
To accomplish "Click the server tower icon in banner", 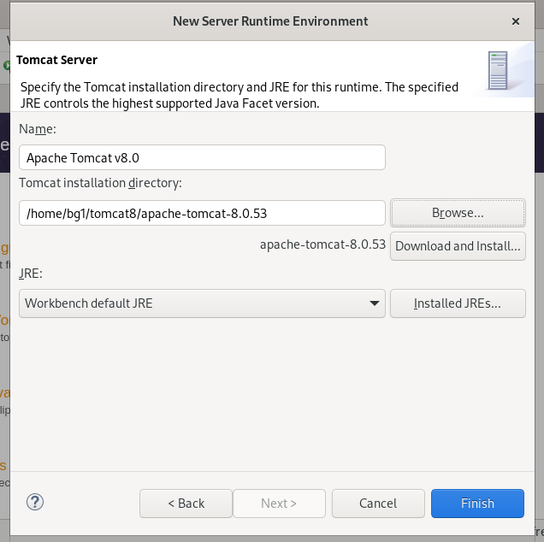I will click(498, 70).
